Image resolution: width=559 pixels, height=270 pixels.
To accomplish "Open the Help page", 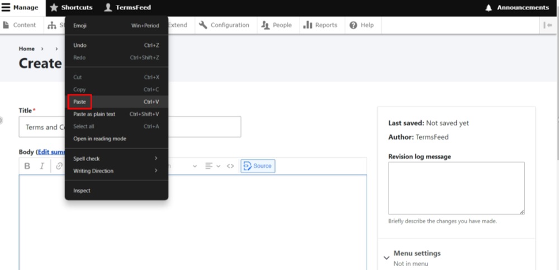I will coord(362,25).
